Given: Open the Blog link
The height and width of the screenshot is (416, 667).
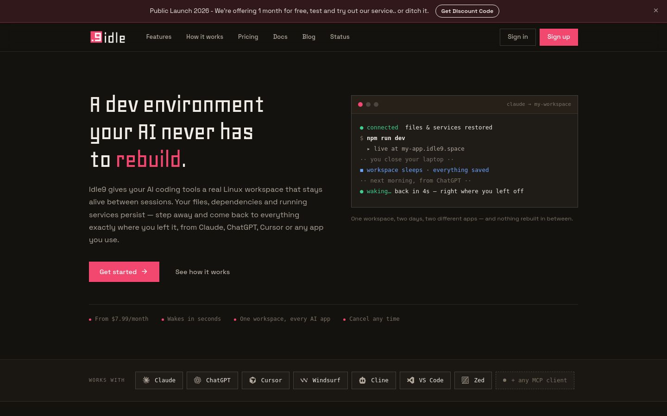Looking at the screenshot, I should click(309, 37).
